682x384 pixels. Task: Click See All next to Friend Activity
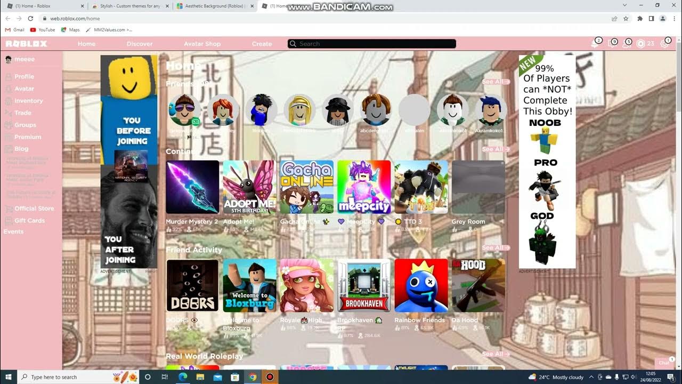496,247
